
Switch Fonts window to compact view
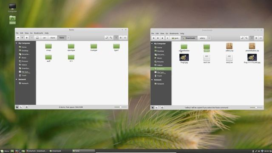click(125, 38)
